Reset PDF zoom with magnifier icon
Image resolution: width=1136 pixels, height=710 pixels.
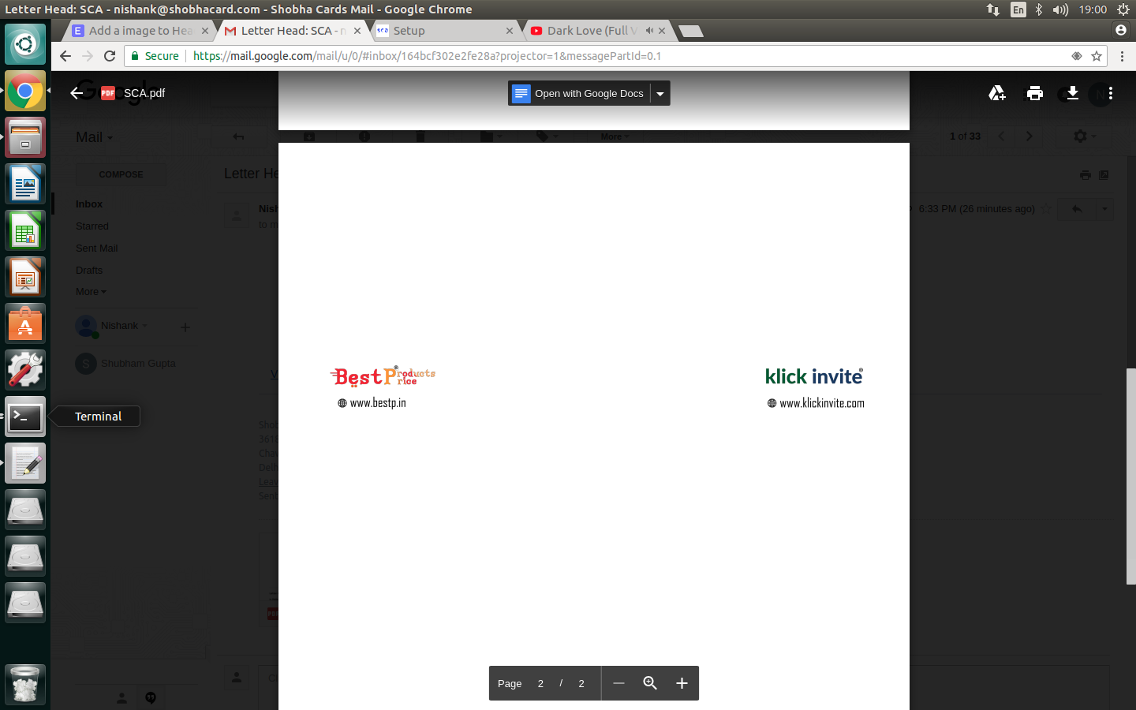(x=650, y=683)
